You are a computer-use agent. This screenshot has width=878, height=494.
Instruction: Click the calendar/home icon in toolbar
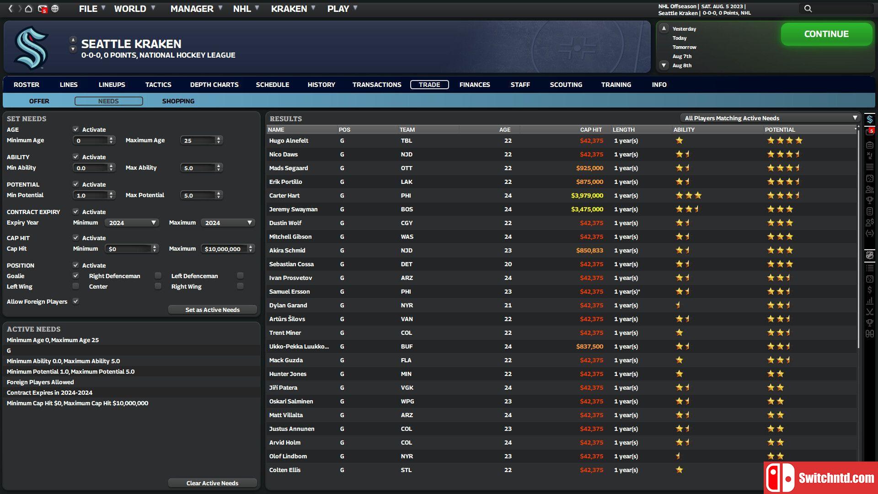[x=28, y=7]
